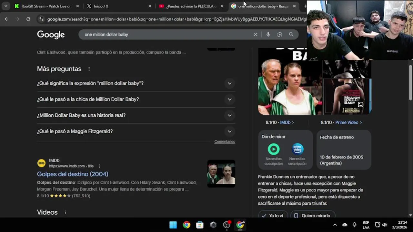Screen dimensions: 413x232
Task: Open the 8.1/10 Prime Video rating link
Action: [341, 122]
